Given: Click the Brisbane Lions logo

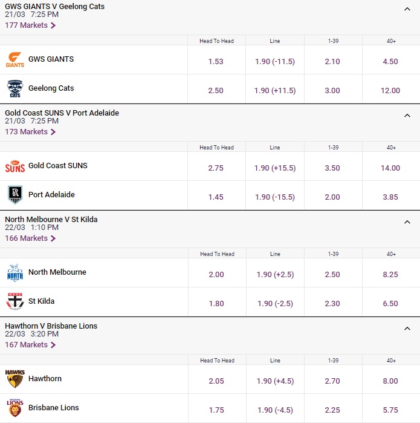Looking at the screenshot, I should [x=15, y=408].
